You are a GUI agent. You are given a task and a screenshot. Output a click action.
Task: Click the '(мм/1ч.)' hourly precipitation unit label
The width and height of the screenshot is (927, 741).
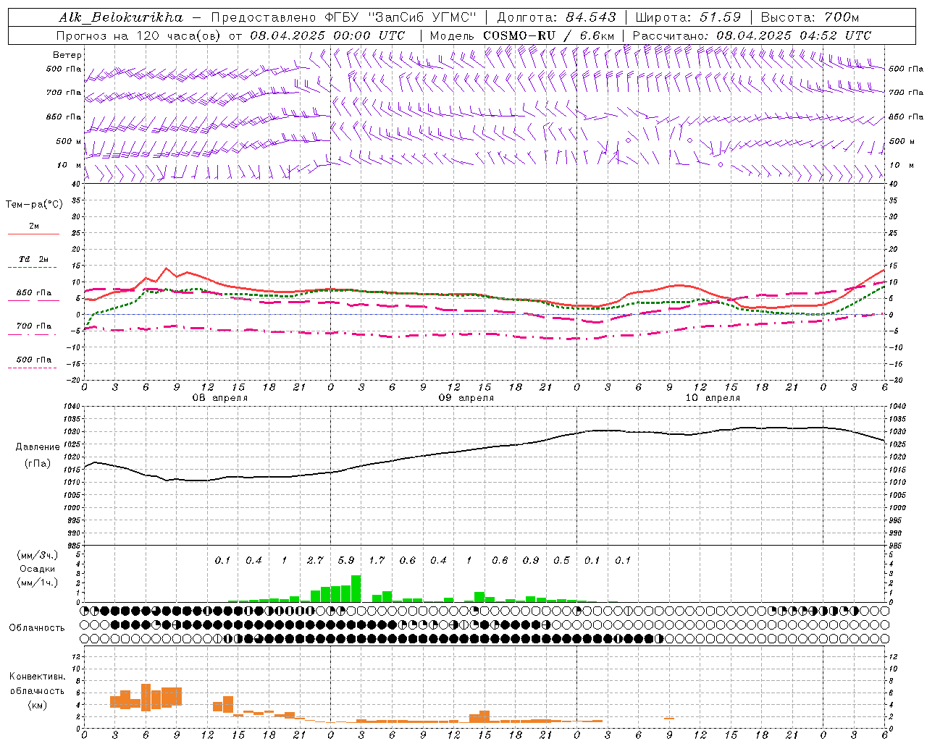(37, 583)
